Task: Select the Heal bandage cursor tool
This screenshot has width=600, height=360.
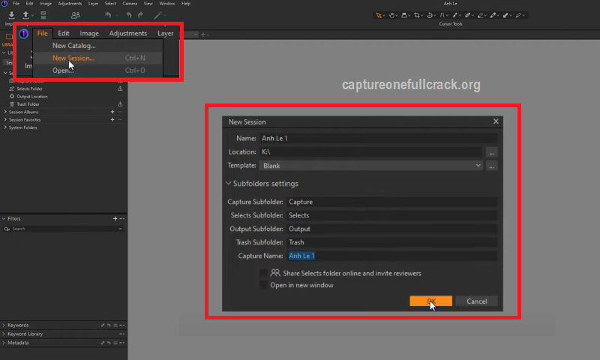Action: pos(467,15)
